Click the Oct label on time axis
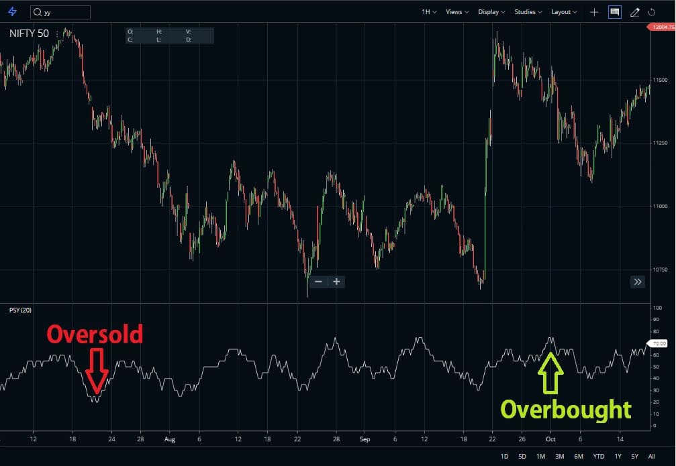 (x=550, y=439)
